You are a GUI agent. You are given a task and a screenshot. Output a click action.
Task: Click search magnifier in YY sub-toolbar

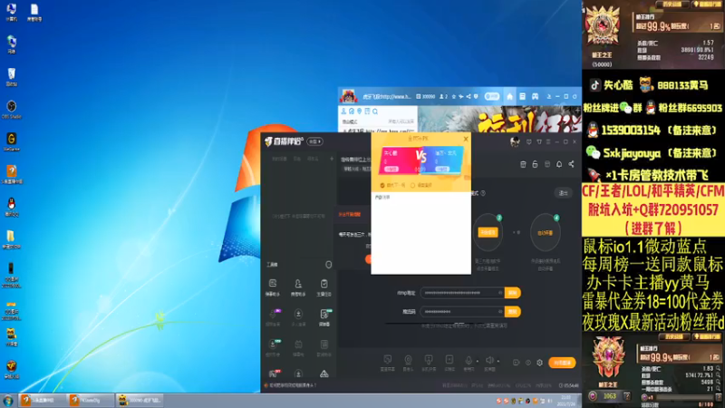pyautogui.click(x=375, y=112)
